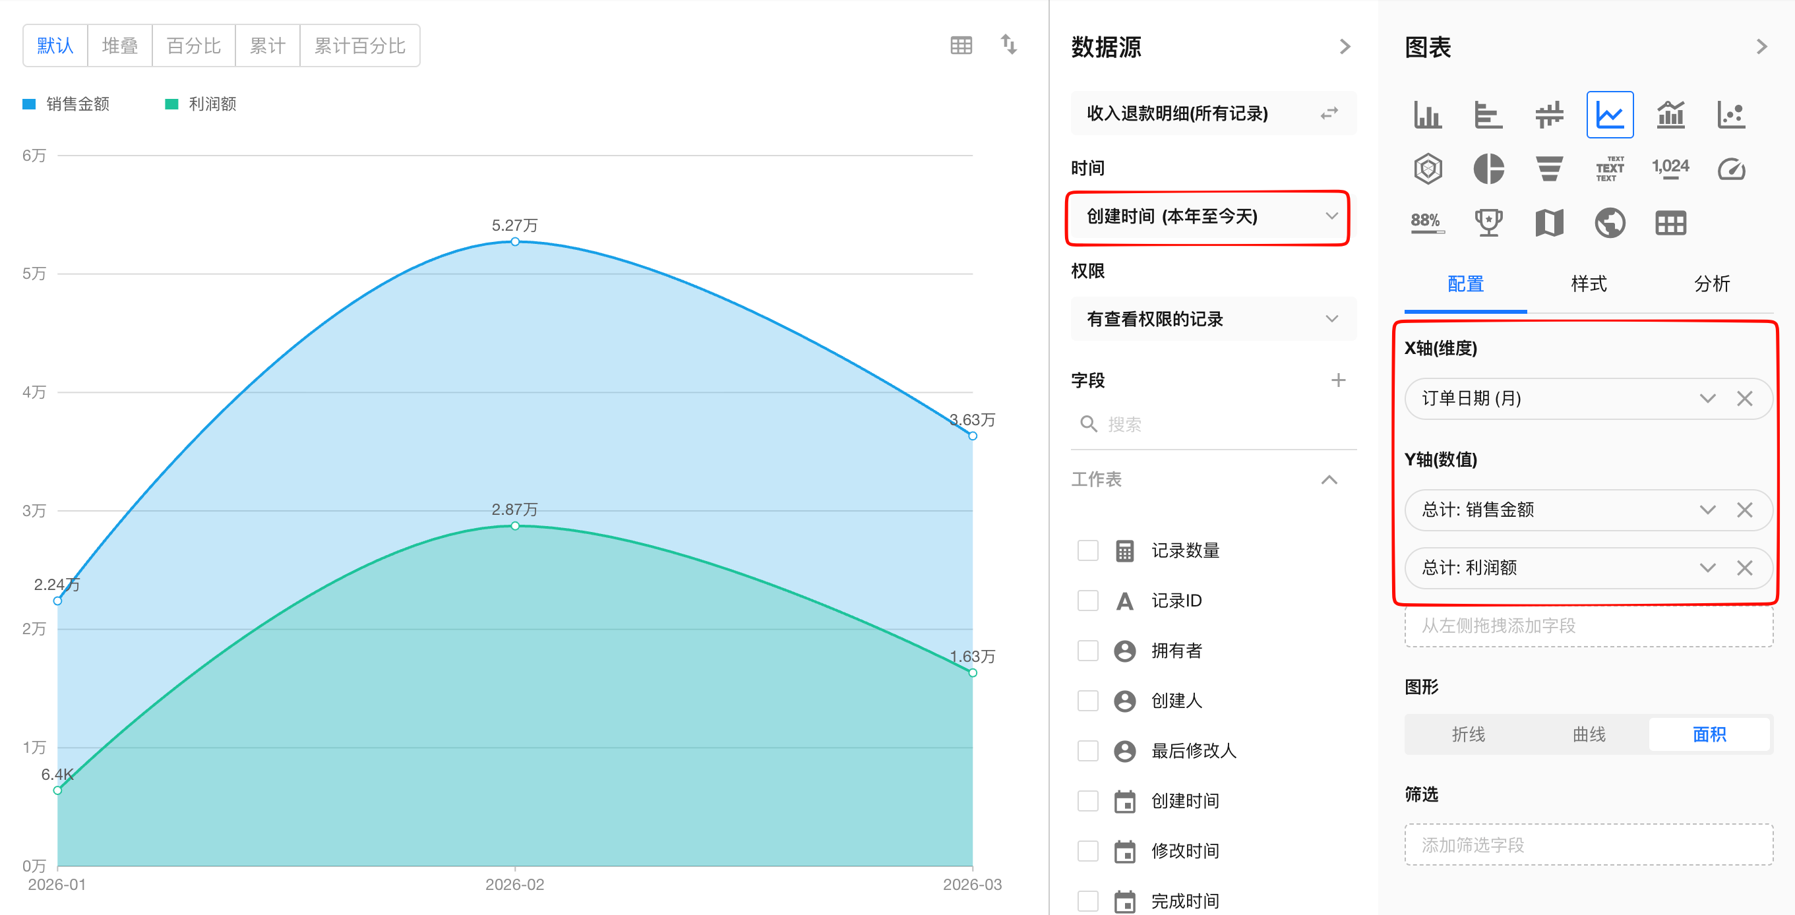Screen dimensions: 1795x915
Task: Tick the 拥有者 field checkbox
Action: click(x=1087, y=651)
